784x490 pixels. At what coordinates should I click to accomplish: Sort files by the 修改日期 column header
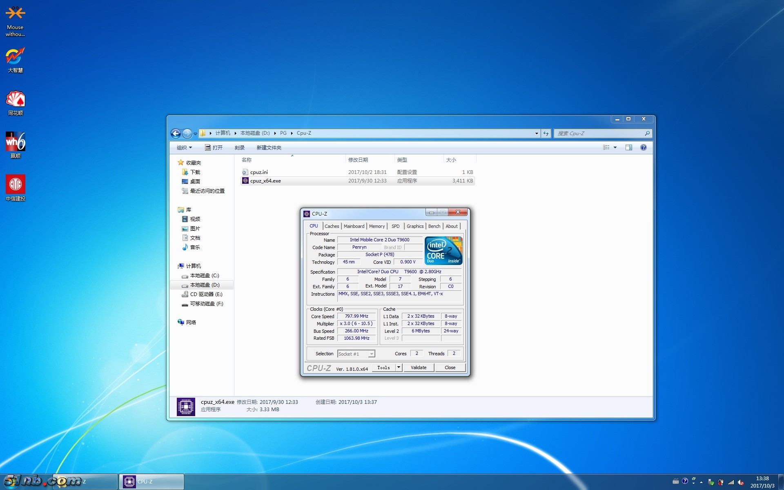point(370,160)
